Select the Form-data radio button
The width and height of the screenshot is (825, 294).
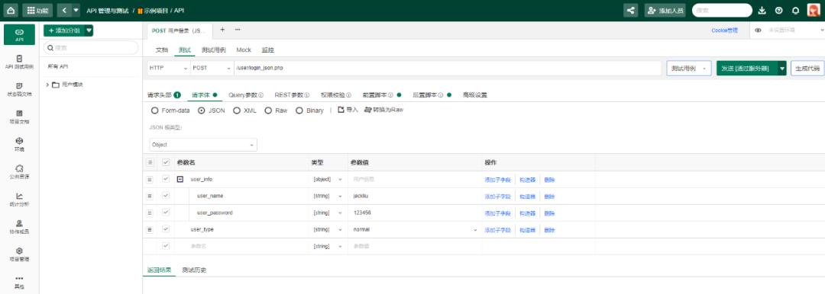(154, 110)
